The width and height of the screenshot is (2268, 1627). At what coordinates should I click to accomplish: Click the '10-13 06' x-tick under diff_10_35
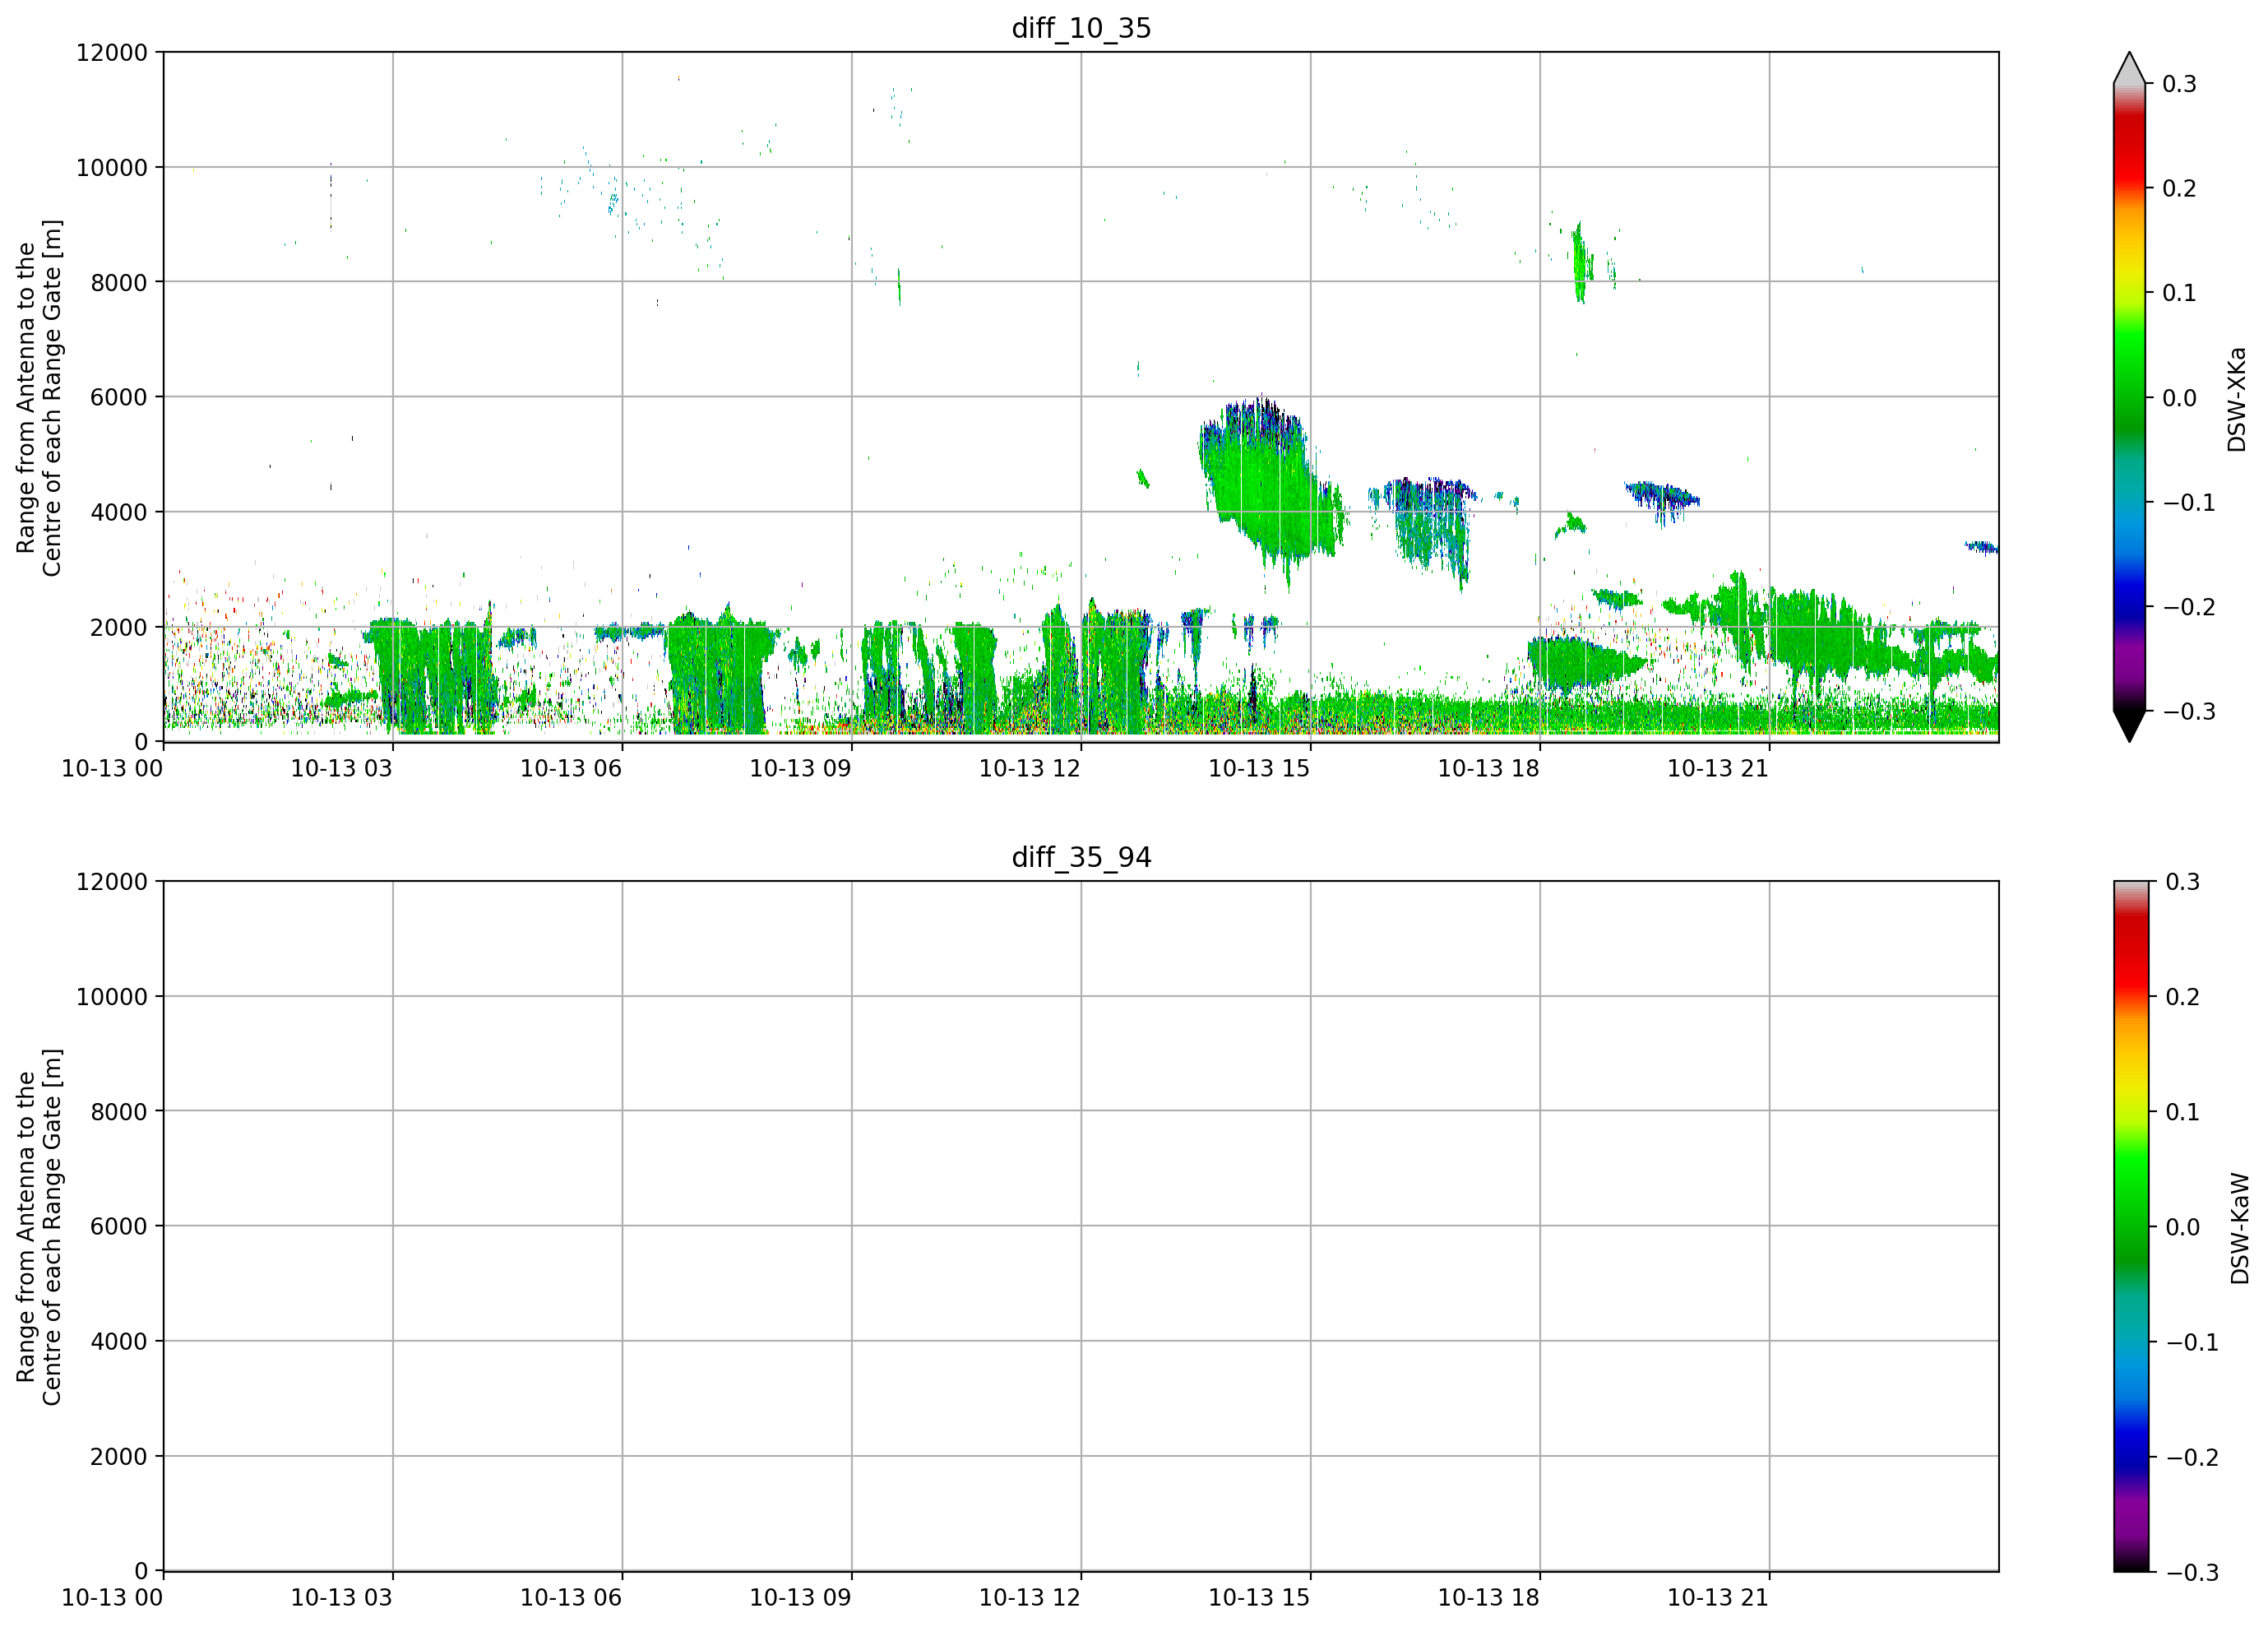click(x=571, y=768)
